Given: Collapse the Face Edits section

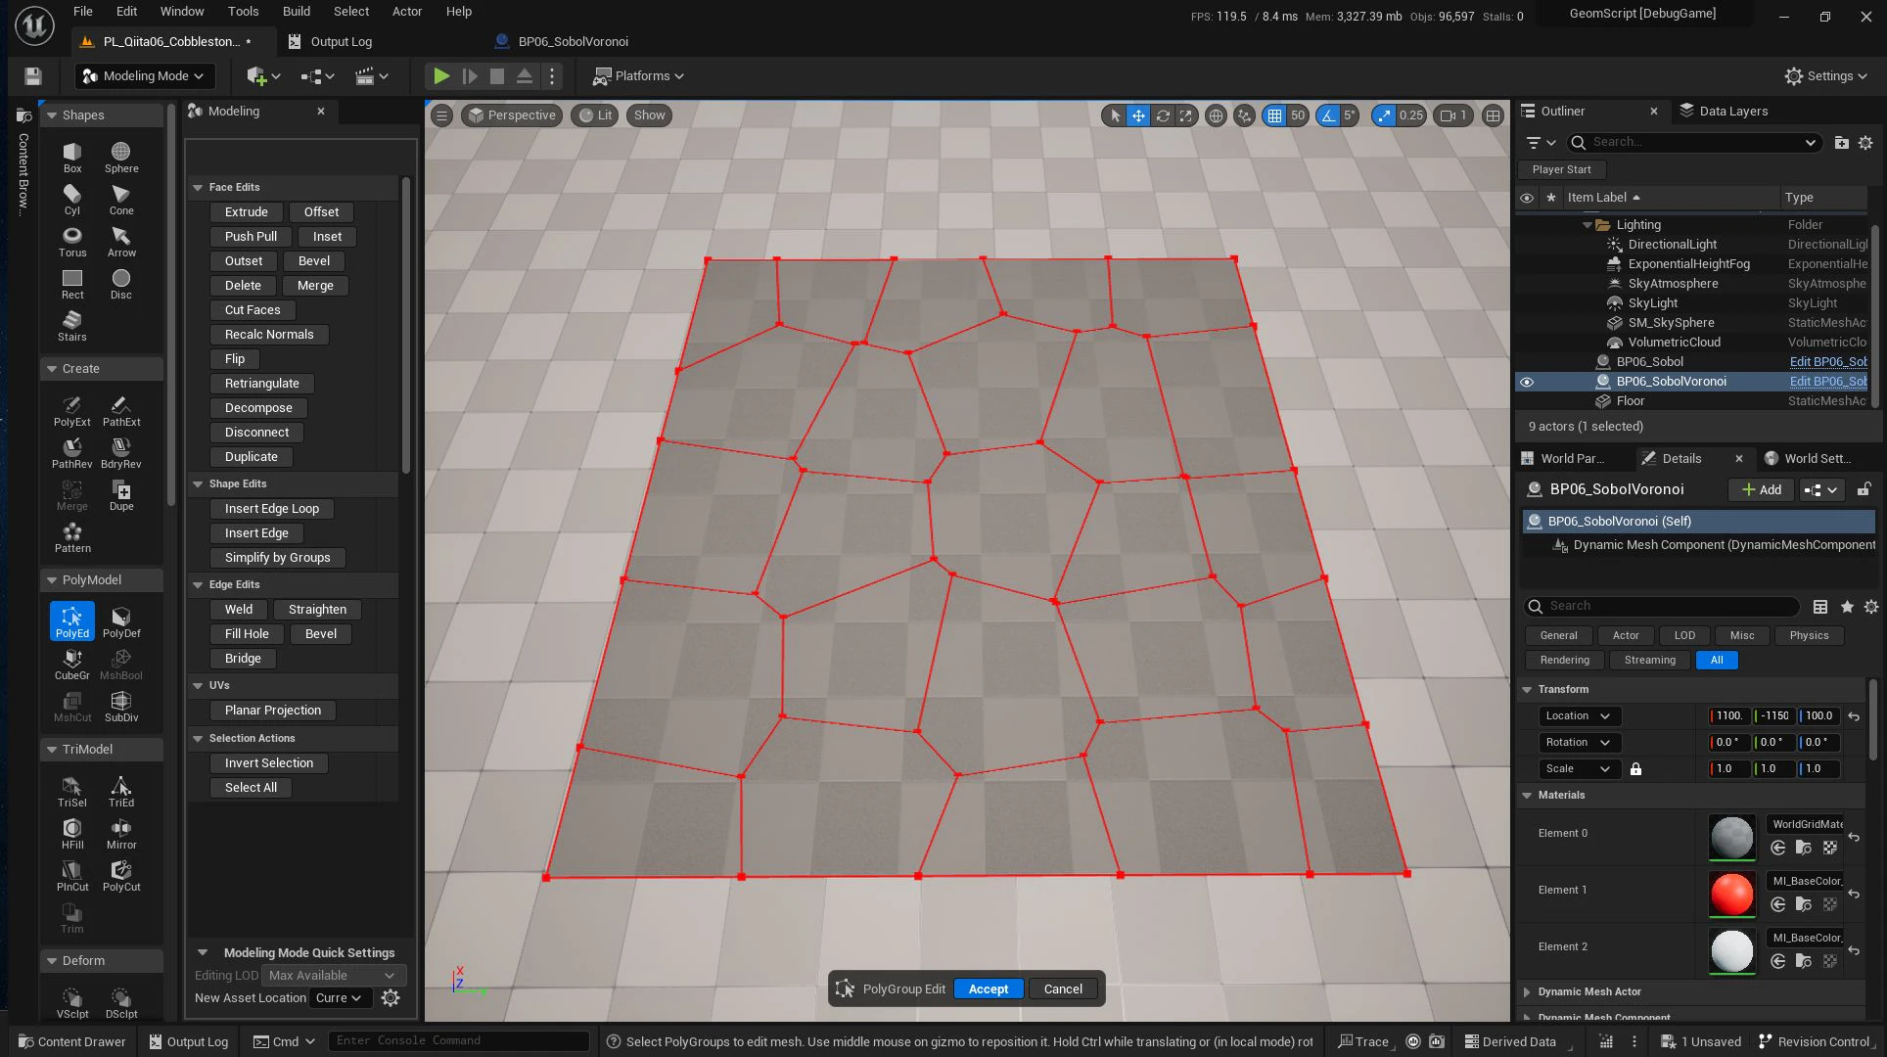Looking at the screenshot, I should tap(198, 187).
